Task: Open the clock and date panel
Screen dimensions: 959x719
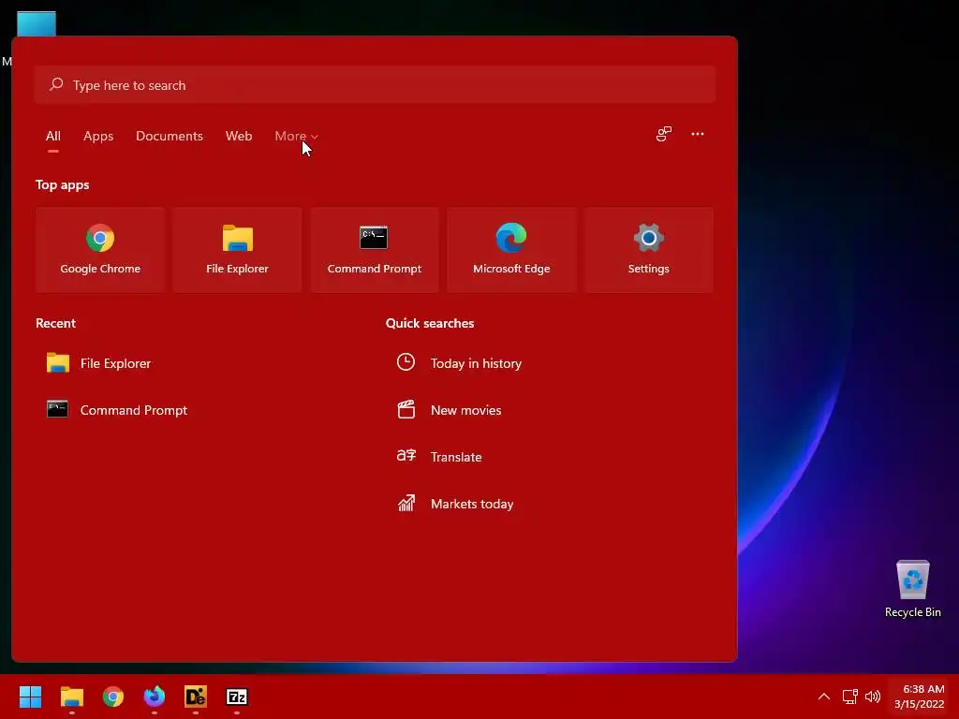Action: click(x=920, y=697)
